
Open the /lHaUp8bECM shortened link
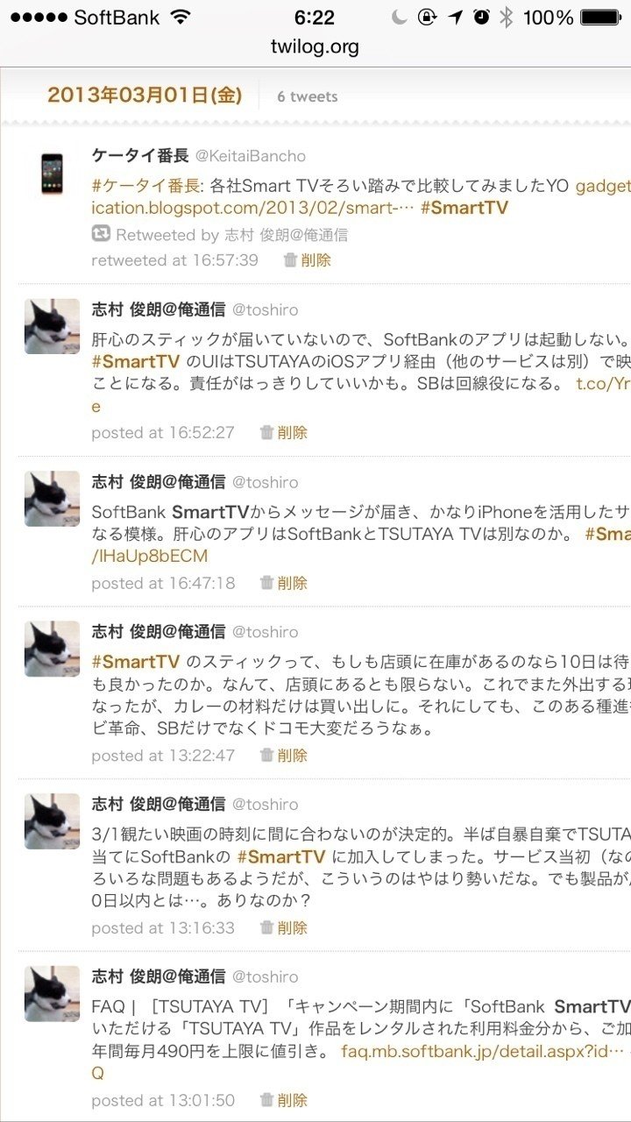tap(149, 556)
